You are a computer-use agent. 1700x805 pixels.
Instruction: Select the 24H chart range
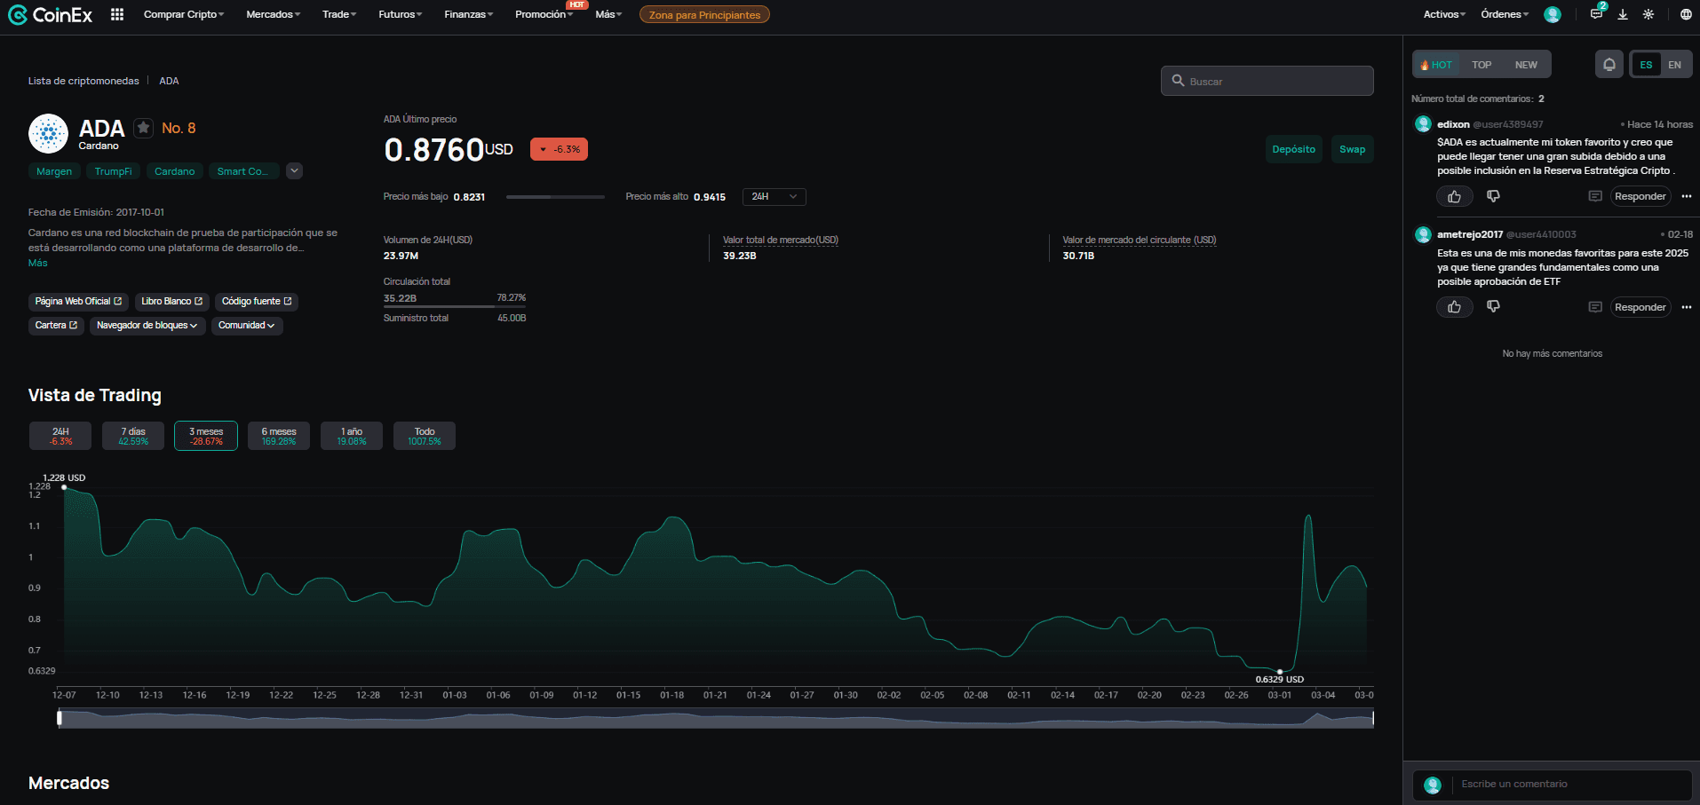click(x=60, y=436)
